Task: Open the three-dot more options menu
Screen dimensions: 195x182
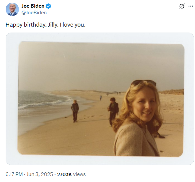Action: point(191,6)
